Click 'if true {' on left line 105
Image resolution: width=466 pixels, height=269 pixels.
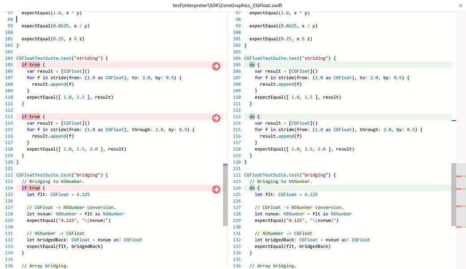pyautogui.click(x=33, y=65)
